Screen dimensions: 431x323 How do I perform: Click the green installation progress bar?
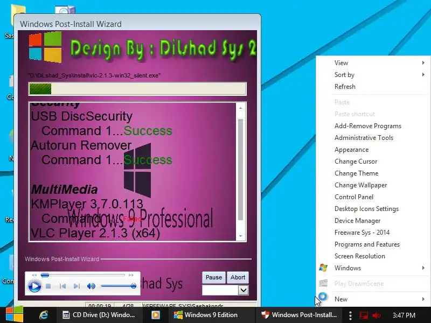pos(137,89)
